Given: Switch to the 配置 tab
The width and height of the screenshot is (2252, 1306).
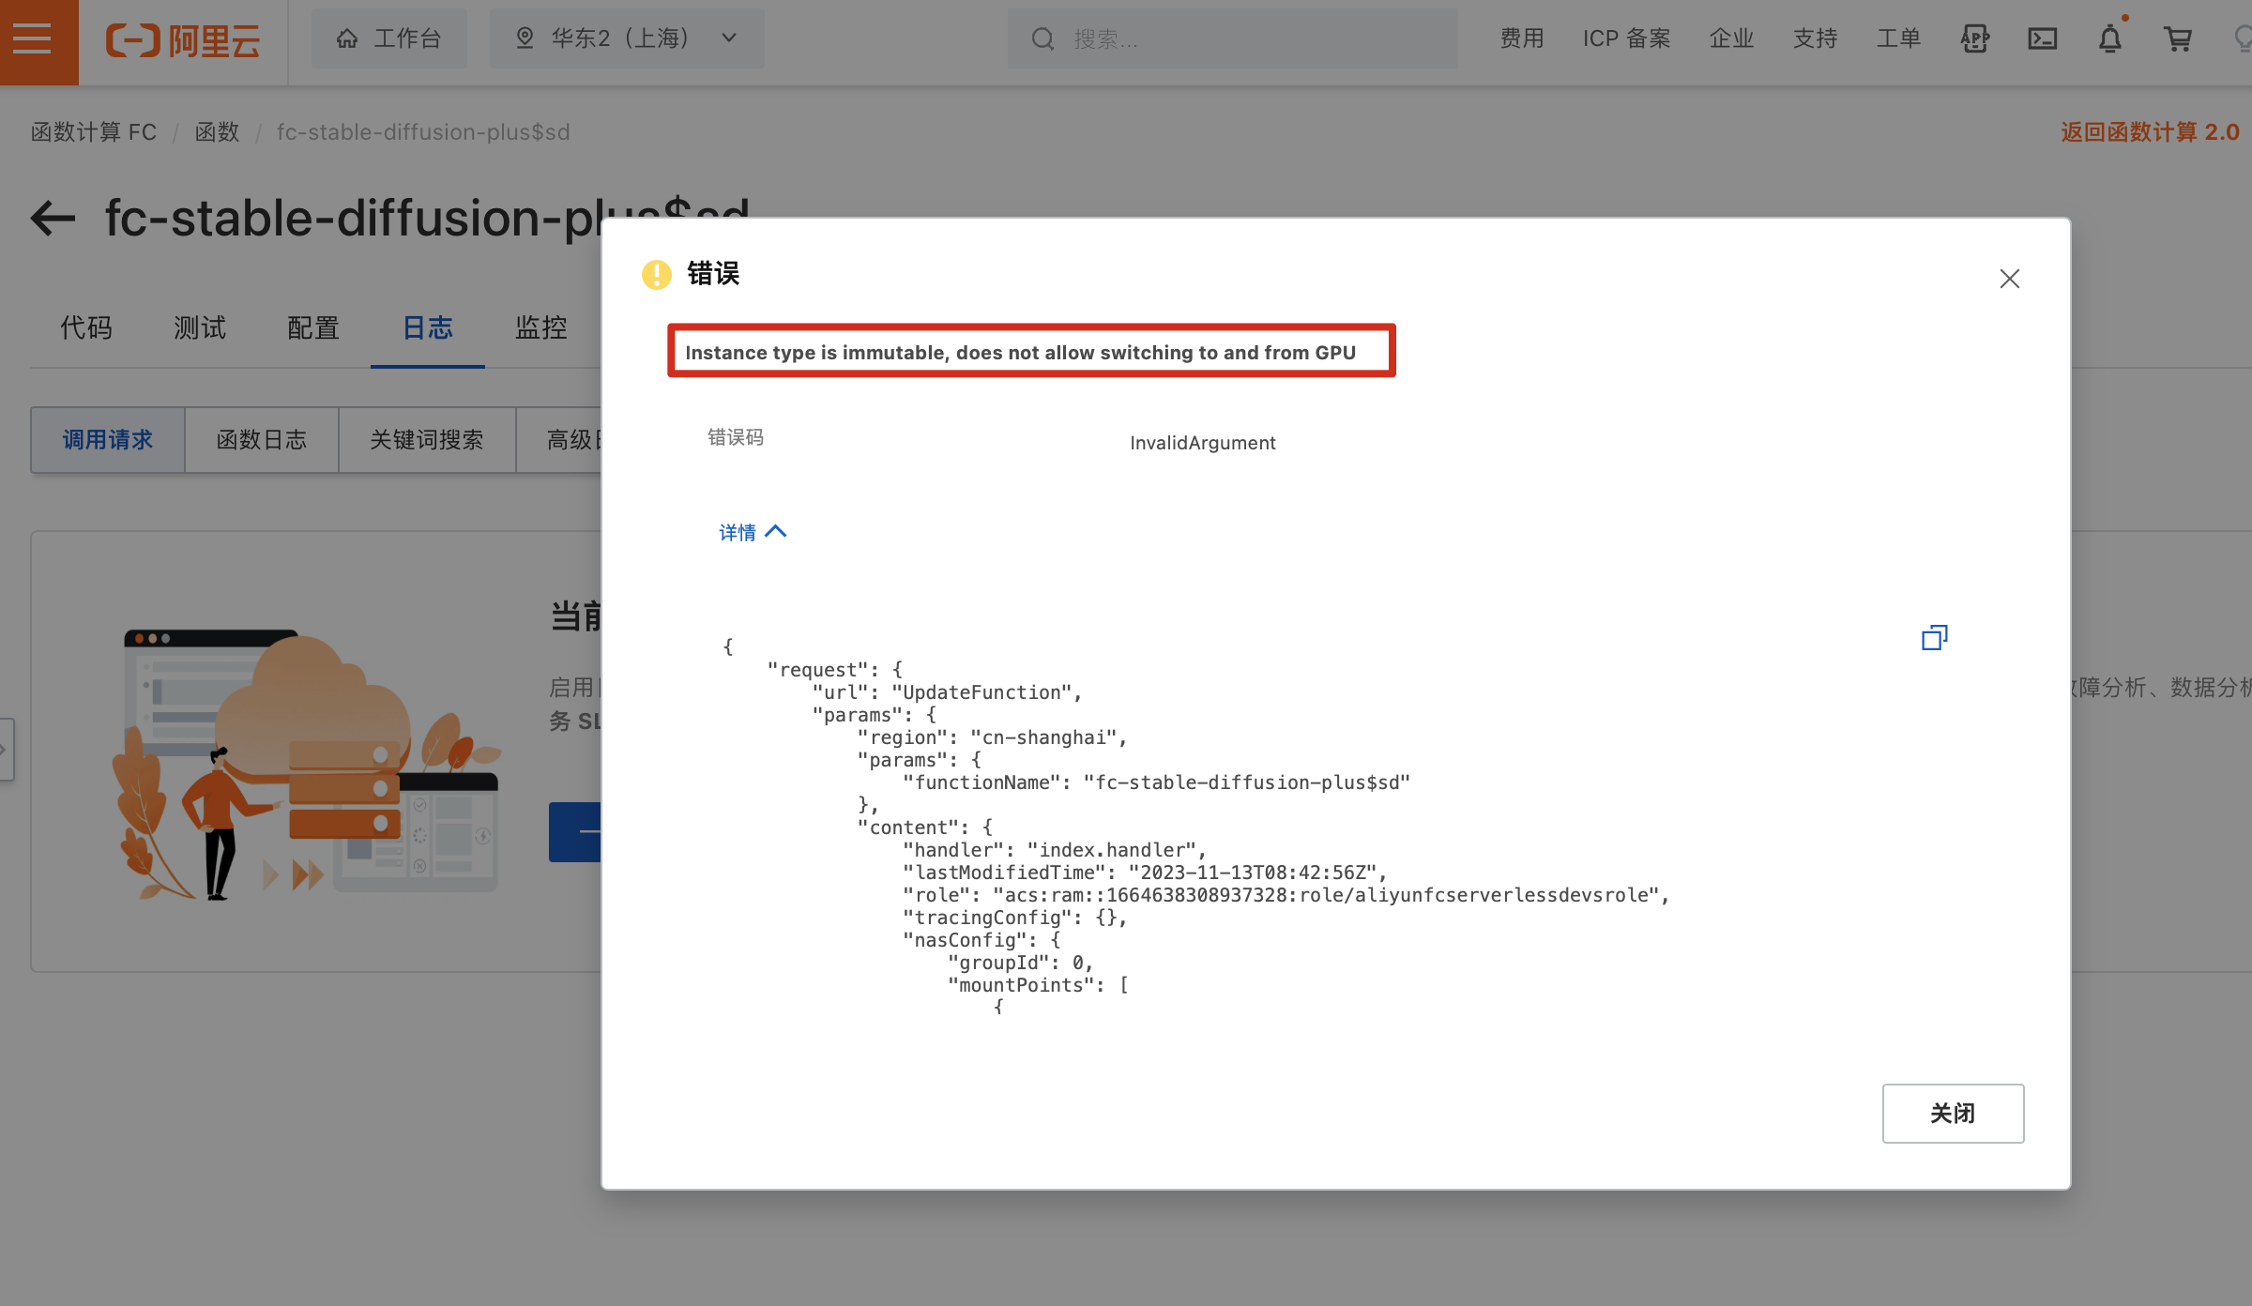Looking at the screenshot, I should coord(313,328).
